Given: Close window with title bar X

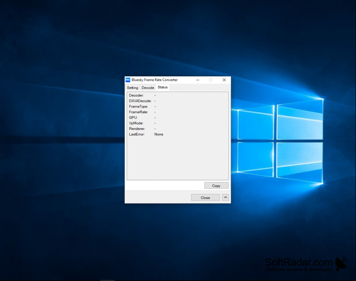Looking at the screenshot, I should 224,80.
